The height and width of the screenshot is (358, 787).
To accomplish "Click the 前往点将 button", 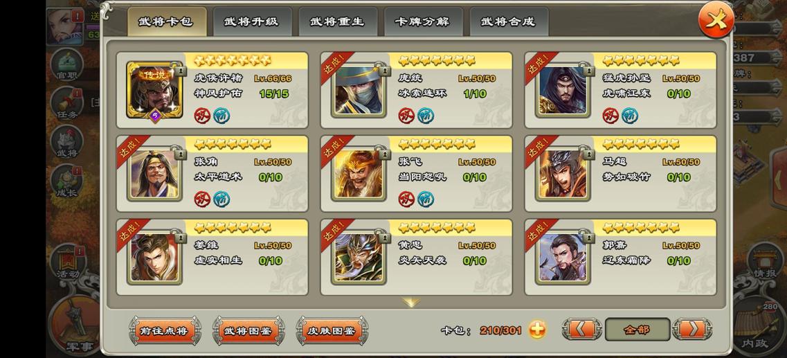I will click(165, 331).
